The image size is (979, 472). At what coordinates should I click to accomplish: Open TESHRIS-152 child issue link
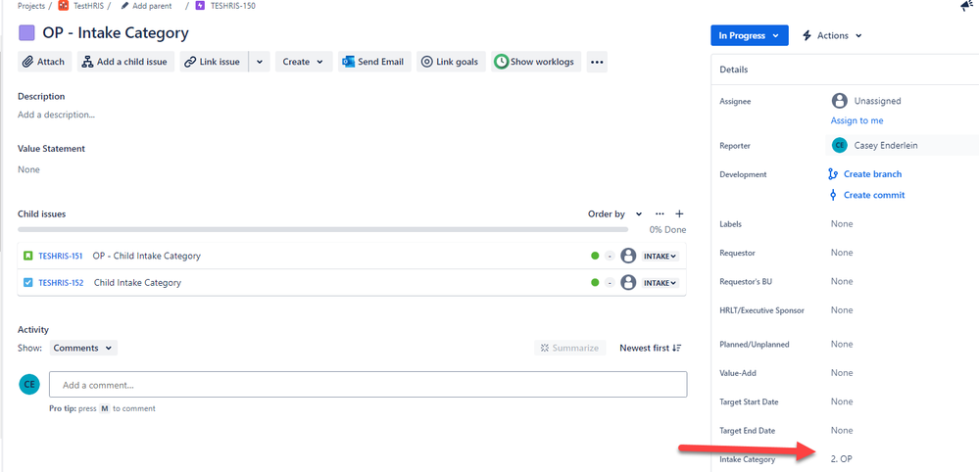coord(61,282)
